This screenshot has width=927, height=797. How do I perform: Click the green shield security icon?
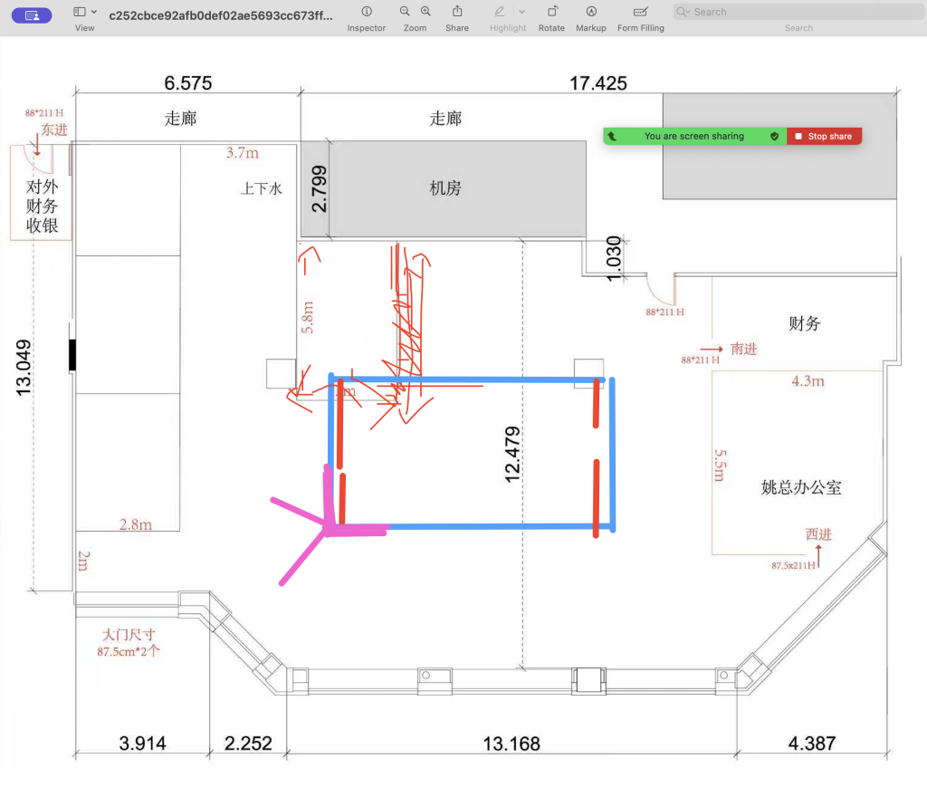pos(774,136)
